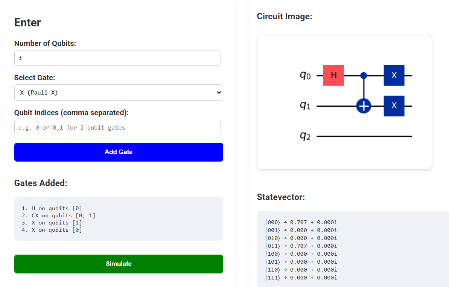Click the X gate on q1 wire

click(394, 106)
